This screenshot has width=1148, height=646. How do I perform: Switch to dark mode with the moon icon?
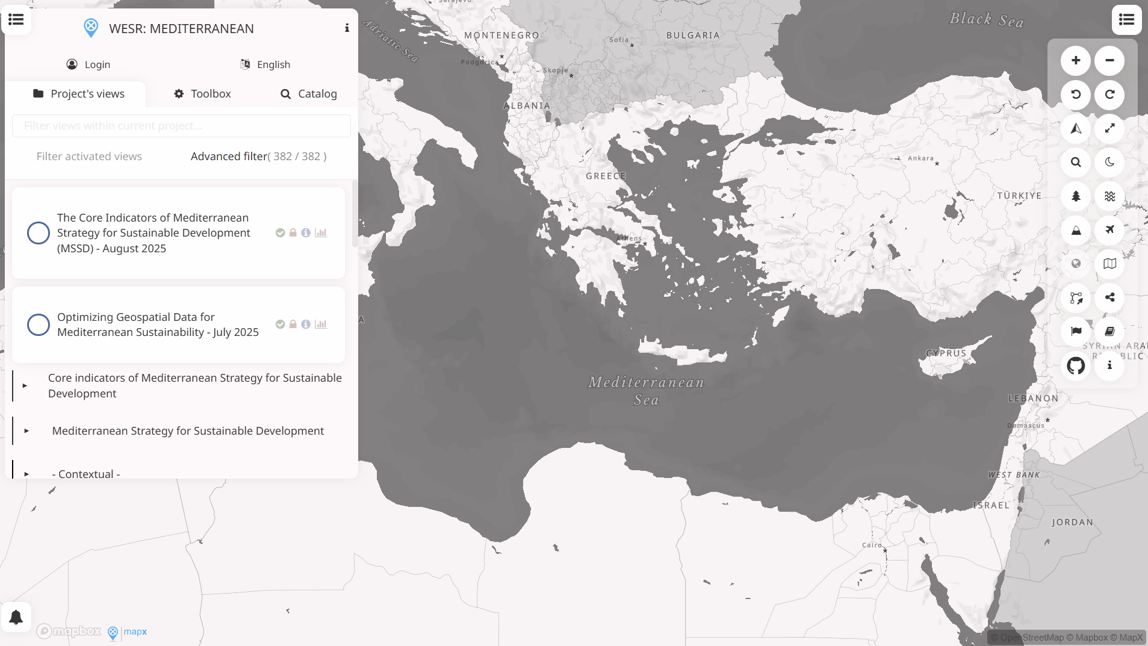click(1109, 163)
